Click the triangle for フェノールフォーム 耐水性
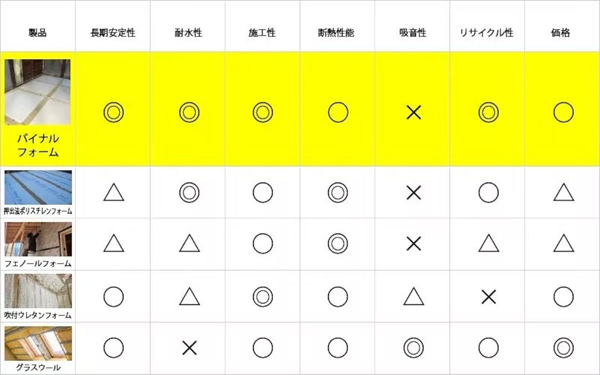This screenshot has width=600, height=375. [x=189, y=243]
